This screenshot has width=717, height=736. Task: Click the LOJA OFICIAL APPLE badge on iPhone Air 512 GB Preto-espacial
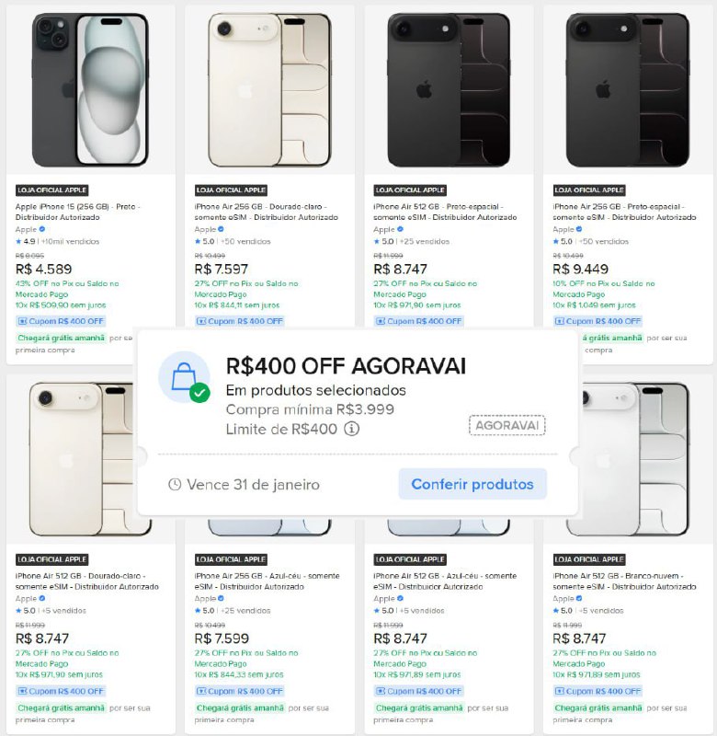click(410, 190)
